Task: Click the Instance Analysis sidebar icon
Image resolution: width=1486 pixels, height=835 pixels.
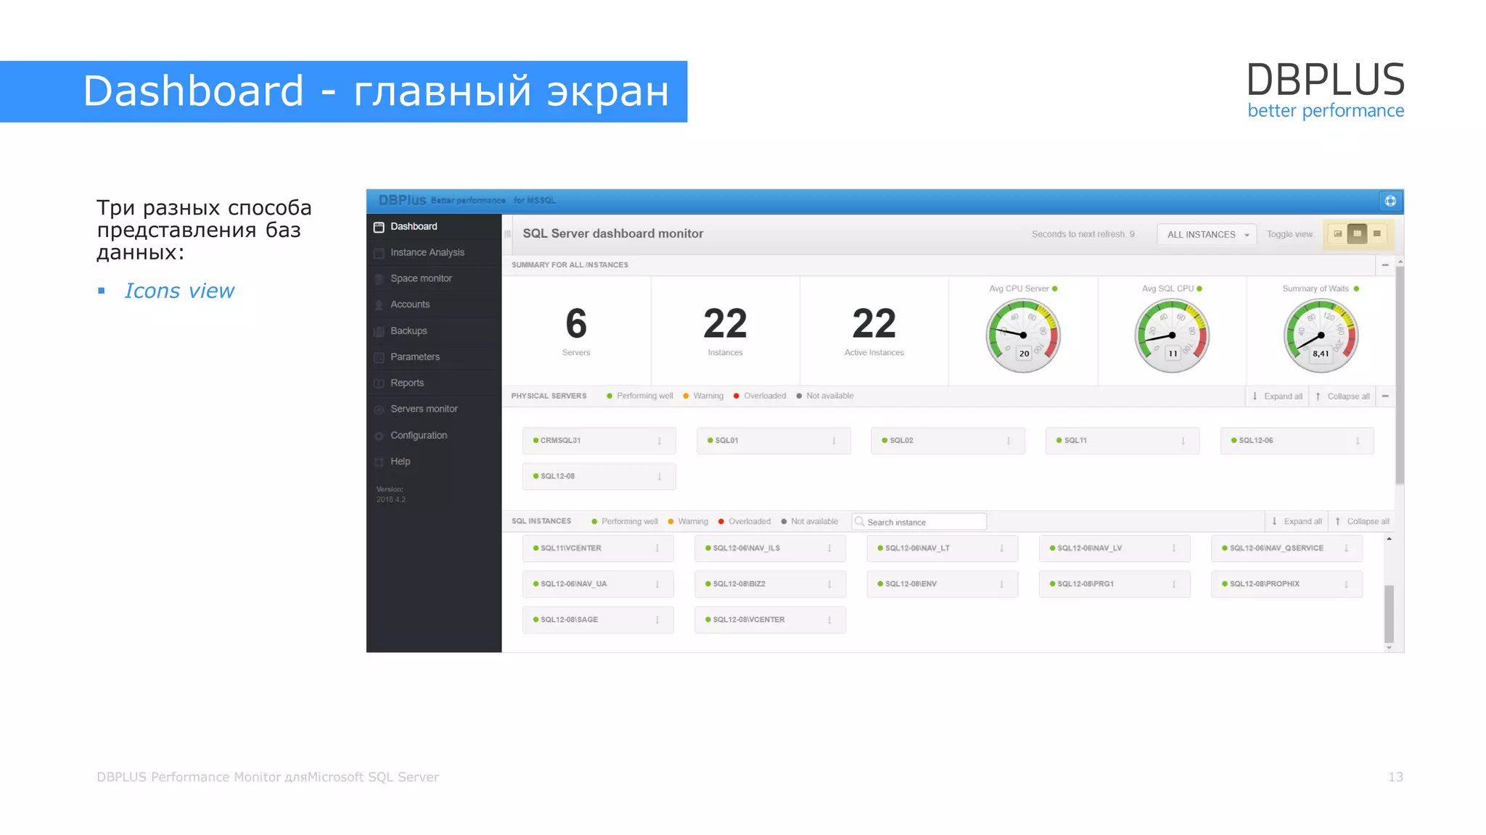Action: (379, 253)
